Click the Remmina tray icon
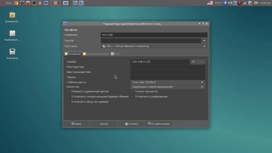The height and width of the screenshot is (153, 272). pyautogui.click(x=235, y=3)
